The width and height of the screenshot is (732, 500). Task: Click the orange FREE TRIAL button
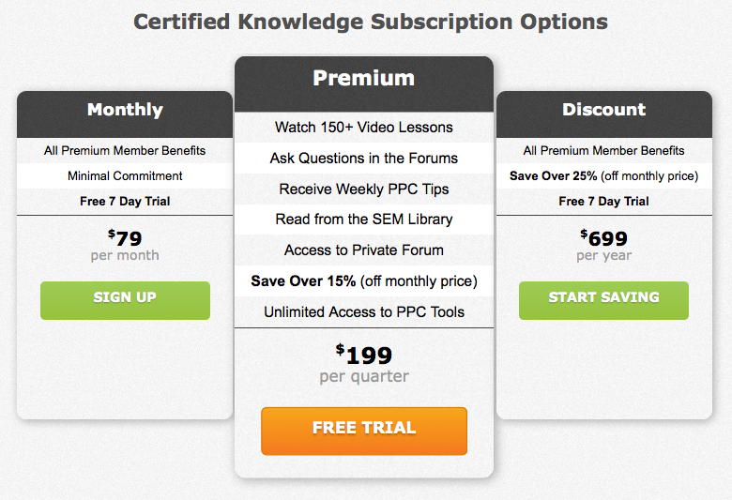tap(364, 431)
